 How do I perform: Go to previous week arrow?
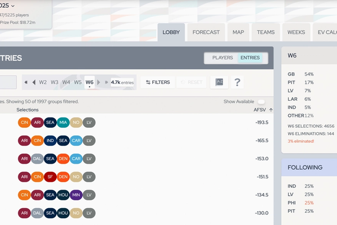coord(34,82)
